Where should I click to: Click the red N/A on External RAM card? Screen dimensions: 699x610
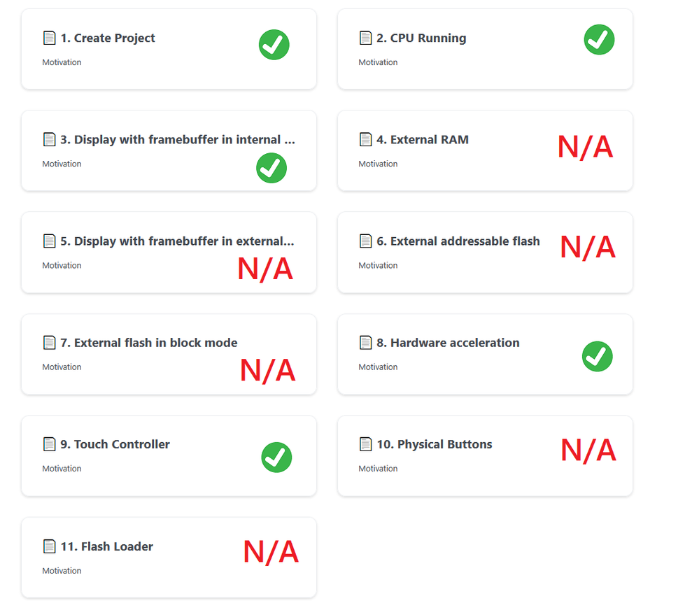(585, 147)
